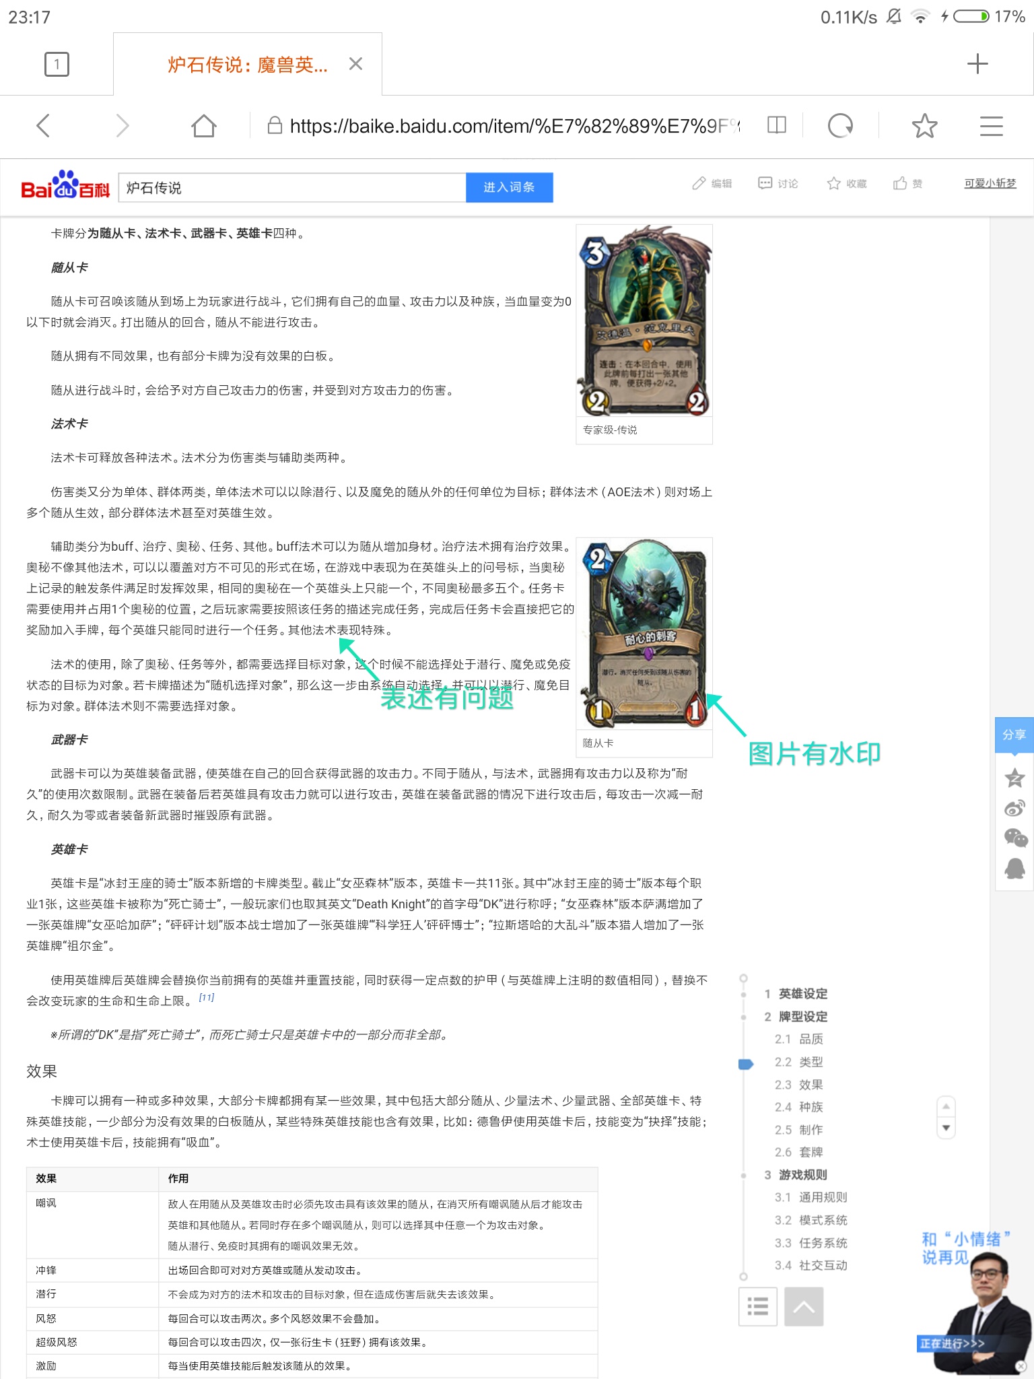This screenshot has width=1034, height=1379.
Task: Click the 进入词条 button
Action: [x=510, y=188]
